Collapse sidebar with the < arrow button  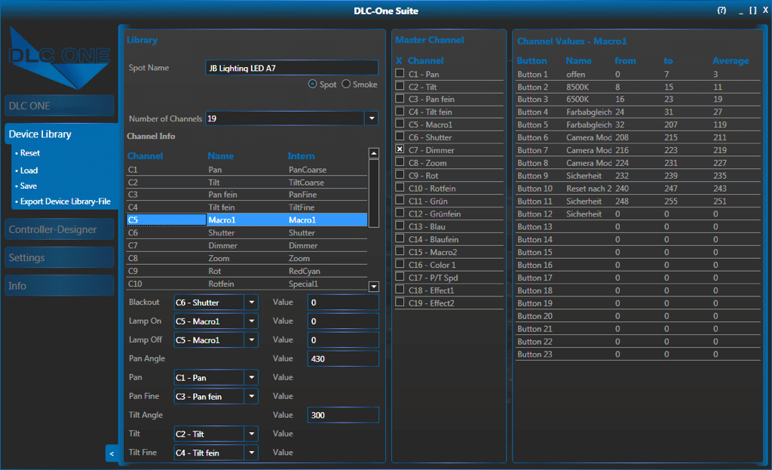point(112,453)
